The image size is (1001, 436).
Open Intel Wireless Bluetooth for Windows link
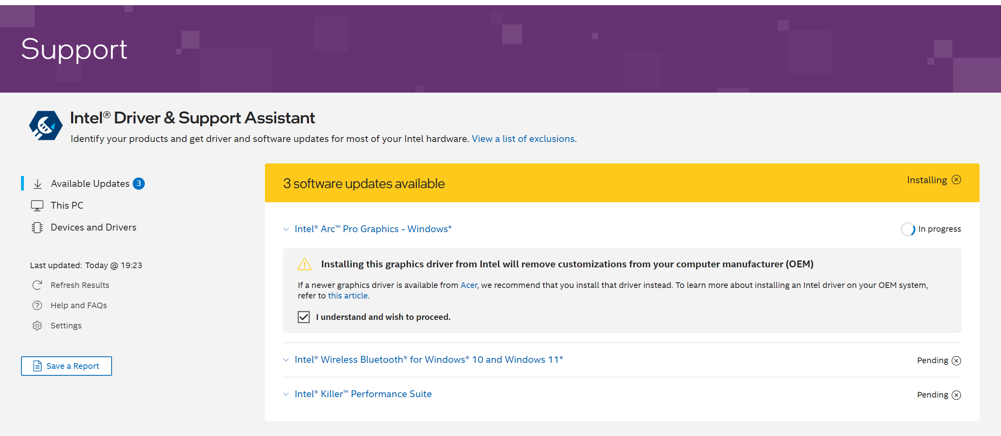(x=429, y=360)
